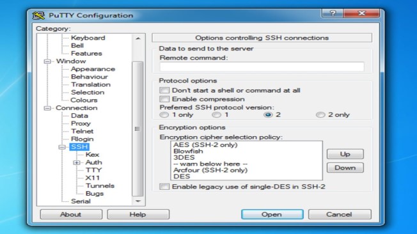This screenshot has height=234, width=417.
Task: Open the Bugs category
Action: [x=95, y=194]
